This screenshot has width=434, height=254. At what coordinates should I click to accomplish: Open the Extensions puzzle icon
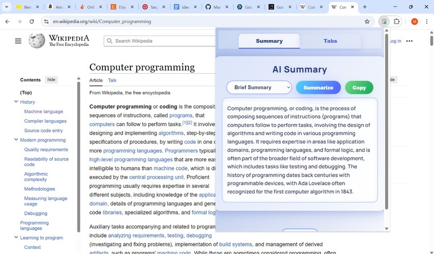[x=396, y=22]
